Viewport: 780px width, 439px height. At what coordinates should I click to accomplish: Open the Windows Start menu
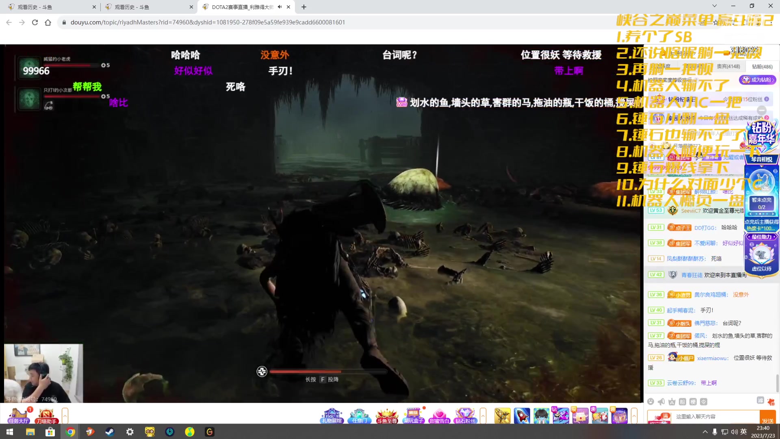[x=10, y=432]
